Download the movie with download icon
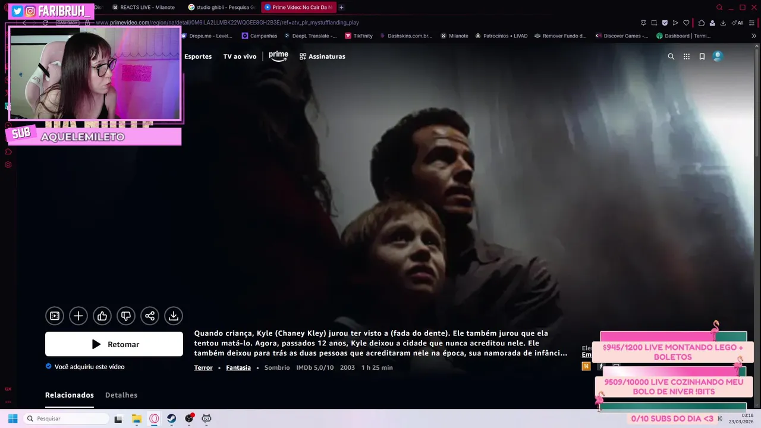The height and width of the screenshot is (428, 761). tap(174, 316)
